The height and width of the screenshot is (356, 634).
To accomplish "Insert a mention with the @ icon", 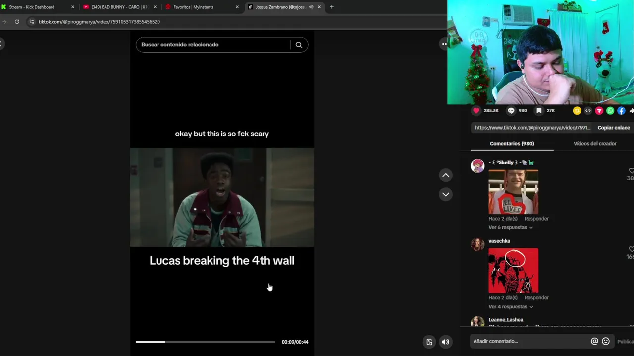I will [594, 341].
